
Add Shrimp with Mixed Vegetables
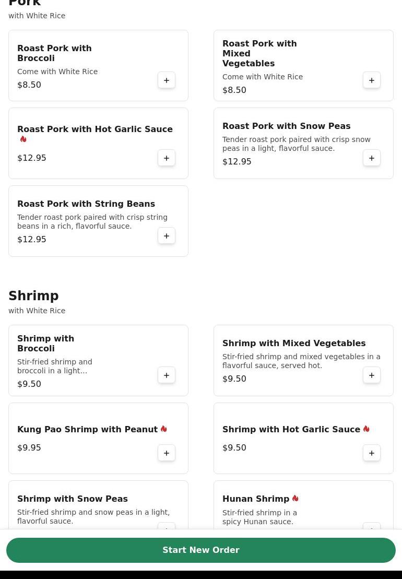coord(372,375)
